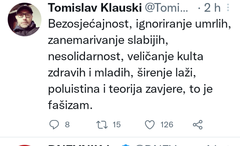View the 8 replies count
The image size is (240, 146).
67,125
